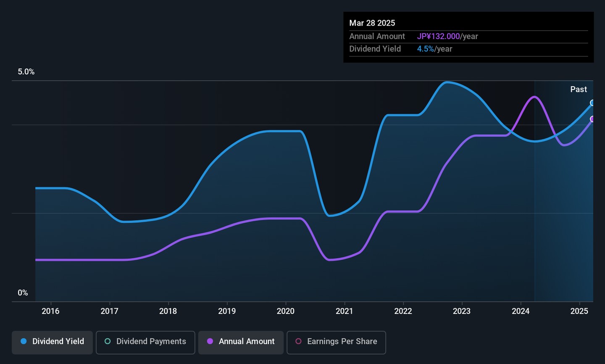Click the Mar 28 2025 tooltip date

pyautogui.click(x=372, y=23)
